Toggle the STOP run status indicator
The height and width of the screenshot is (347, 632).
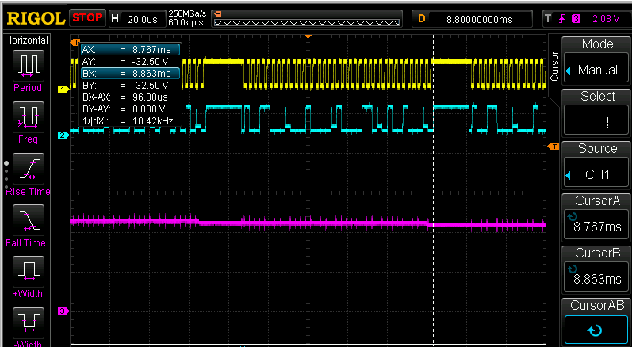[86, 17]
